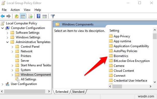
Task: Click the App runtime folder icon
Action: click(x=111, y=41)
